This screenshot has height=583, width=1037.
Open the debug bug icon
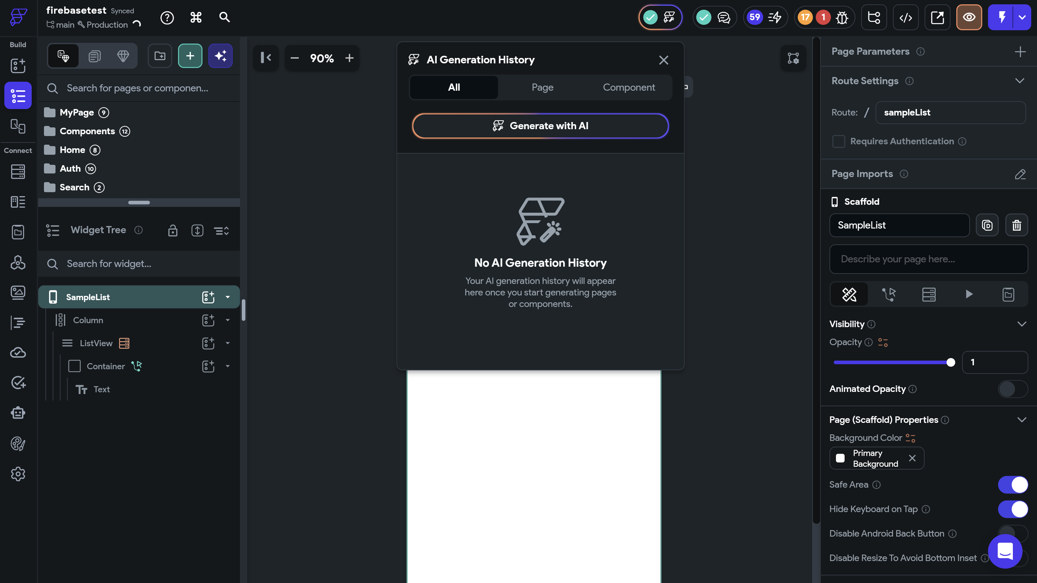(842, 17)
